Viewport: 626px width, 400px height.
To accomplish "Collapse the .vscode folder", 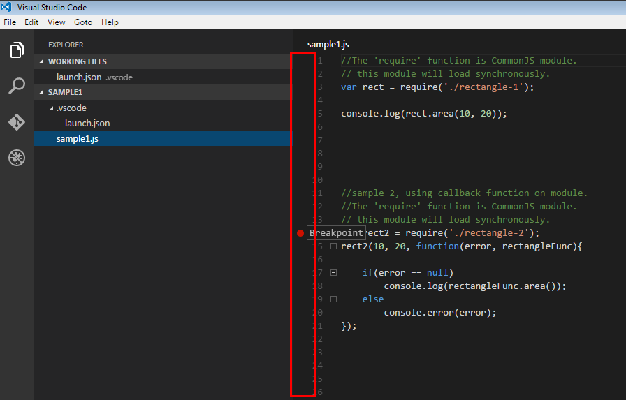I will [x=51, y=108].
